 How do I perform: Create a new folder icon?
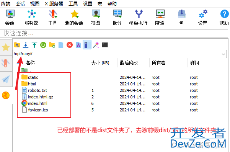(x=52, y=45)
